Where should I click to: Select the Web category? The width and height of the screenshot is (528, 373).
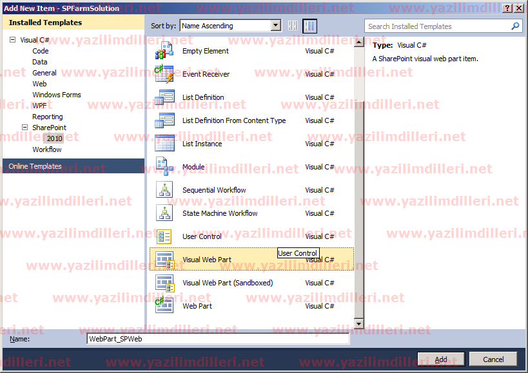39,84
